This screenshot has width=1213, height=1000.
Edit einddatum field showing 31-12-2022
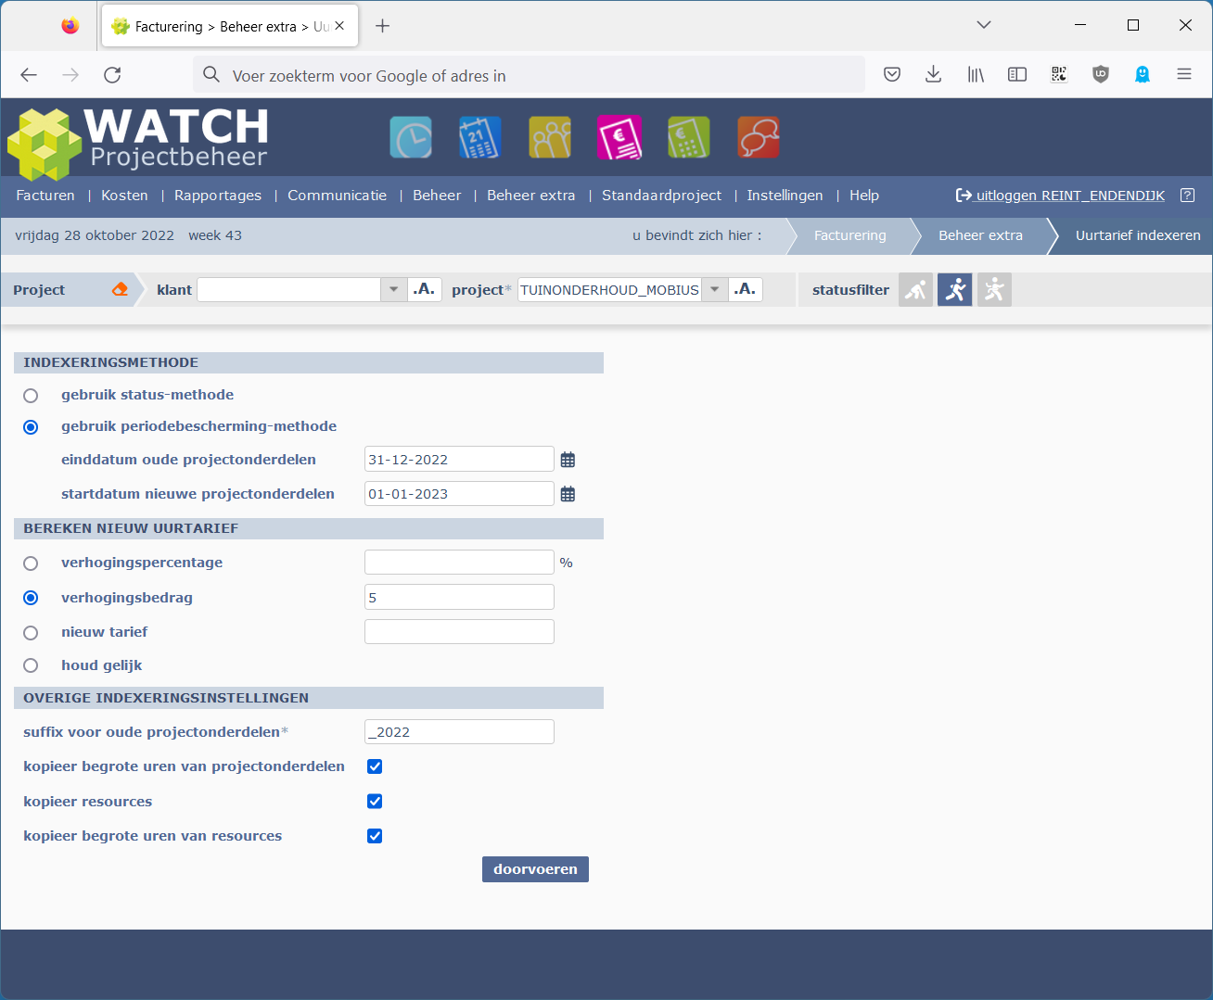pos(459,459)
